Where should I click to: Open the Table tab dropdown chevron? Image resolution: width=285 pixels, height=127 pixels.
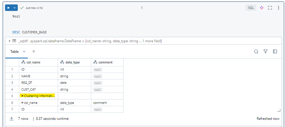coord(24,52)
